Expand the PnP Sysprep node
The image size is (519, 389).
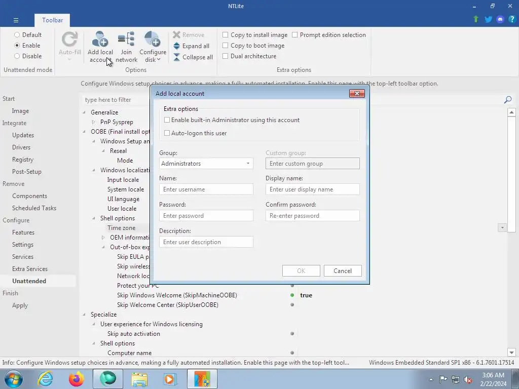click(x=94, y=122)
